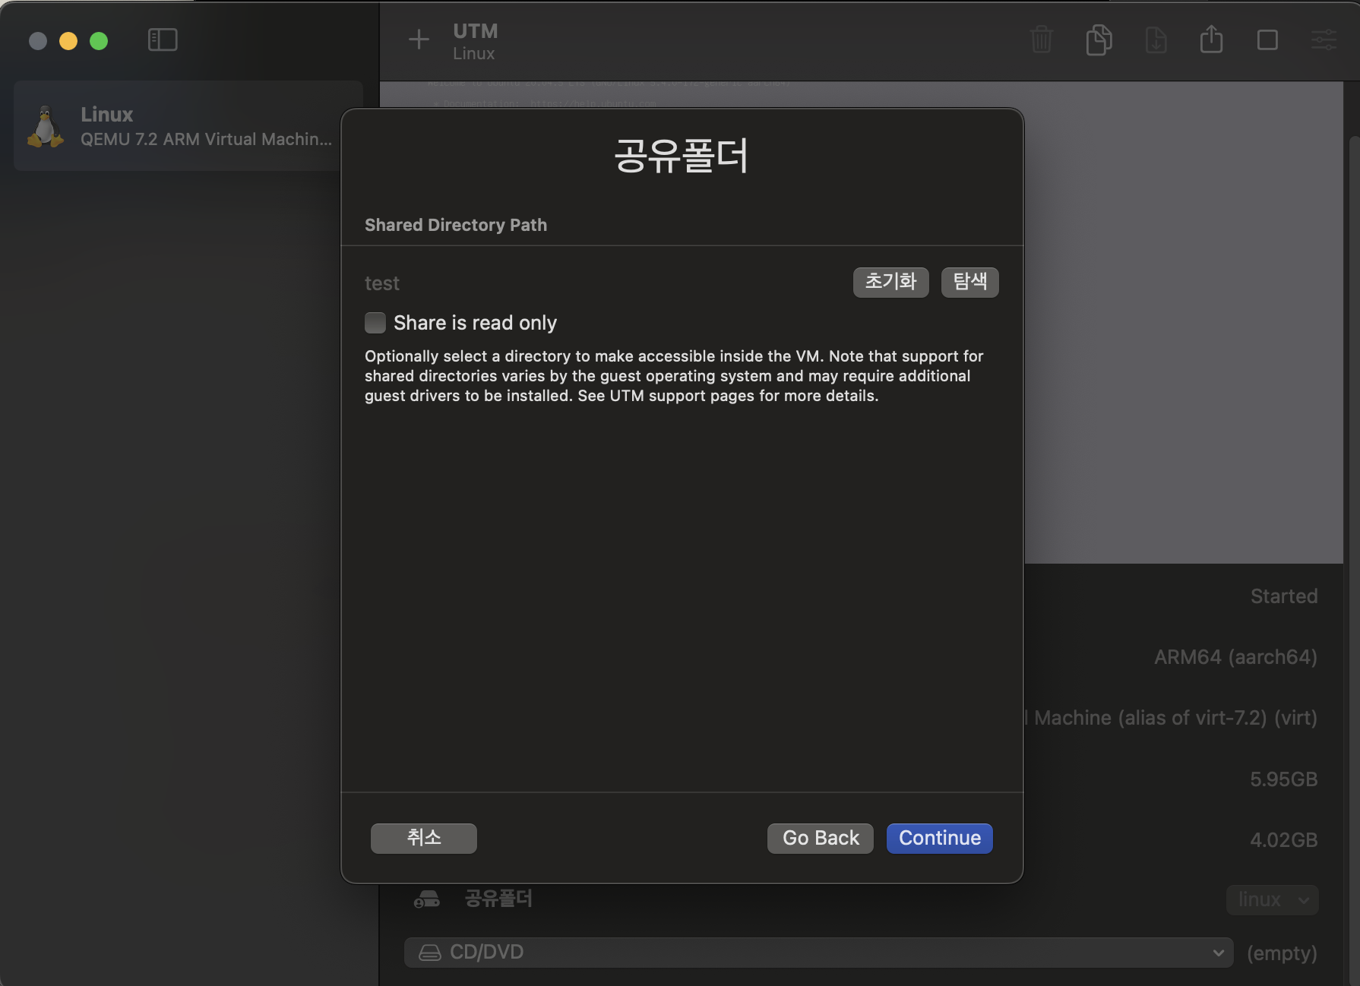Click the Started status text
Image resolution: width=1360 pixels, height=986 pixels.
(1283, 596)
